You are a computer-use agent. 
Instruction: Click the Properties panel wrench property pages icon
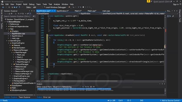[x=173, y=16]
